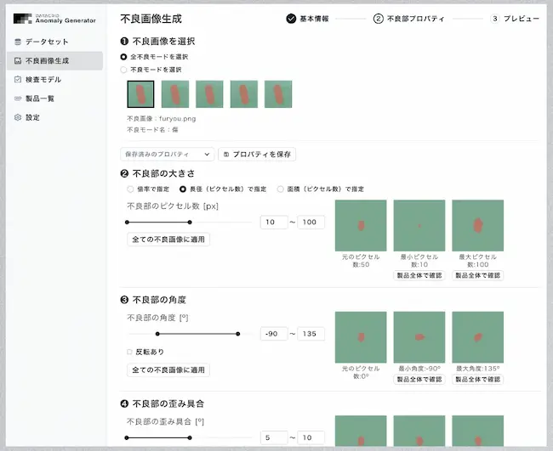Click 製品全体で確認 under 最大角度 preview
The image size is (553, 451).
[x=477, y=380]
